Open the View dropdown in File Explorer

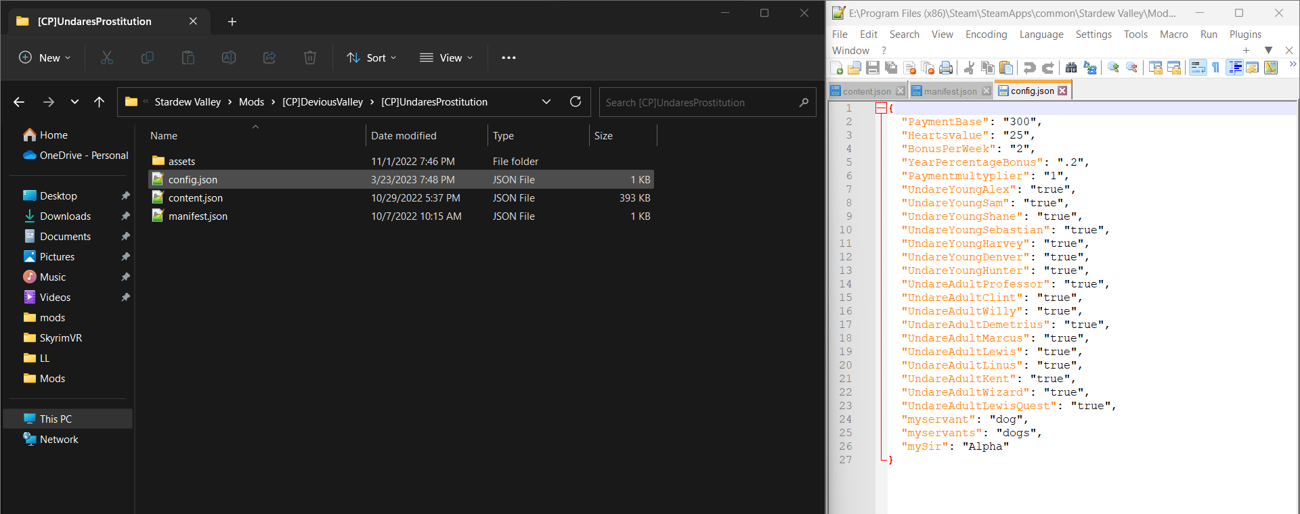pyautogui.click(x=446, y=58)
